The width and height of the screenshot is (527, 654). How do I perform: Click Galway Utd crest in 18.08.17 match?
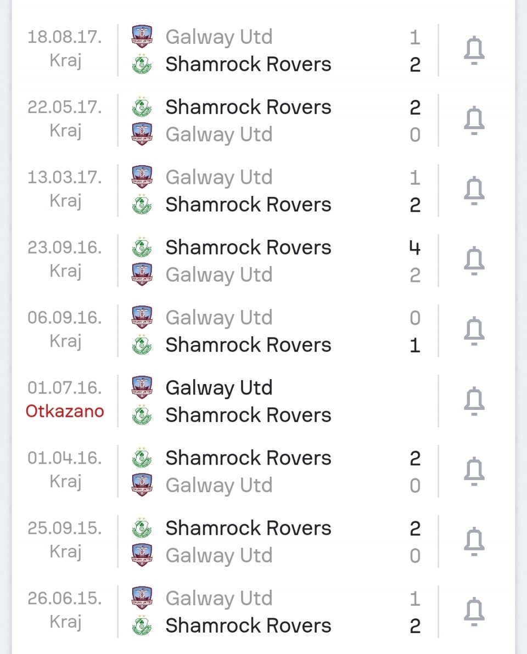(x=142, y=37)
